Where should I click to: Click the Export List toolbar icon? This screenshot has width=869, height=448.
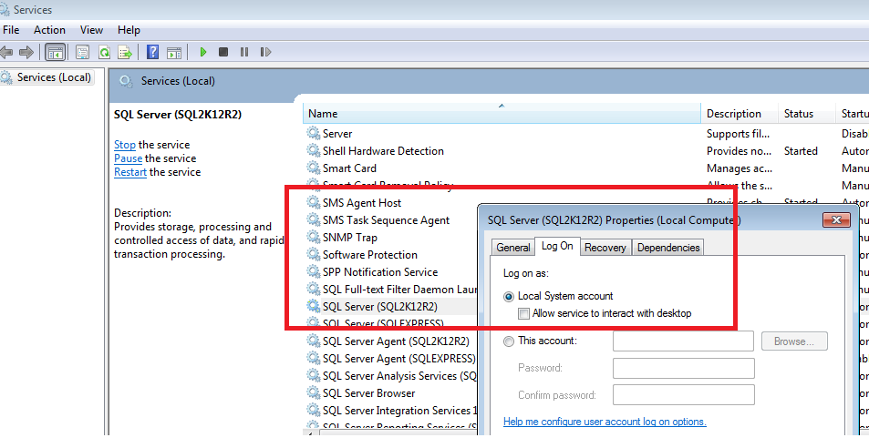click(125, 53)
